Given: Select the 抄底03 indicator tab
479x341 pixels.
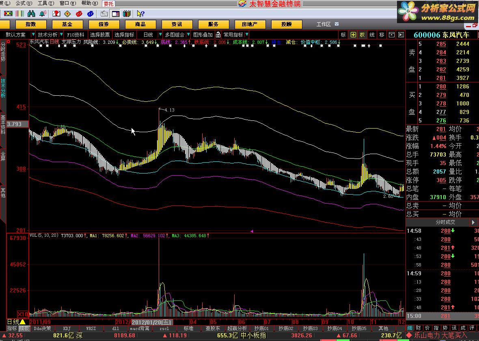Looking at the screenshot, I should (x=310, y=328).
